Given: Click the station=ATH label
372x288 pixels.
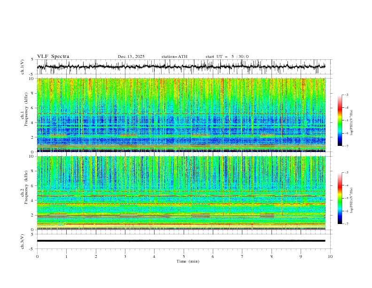Looking at the screenshot, I should tap(174, 56).
